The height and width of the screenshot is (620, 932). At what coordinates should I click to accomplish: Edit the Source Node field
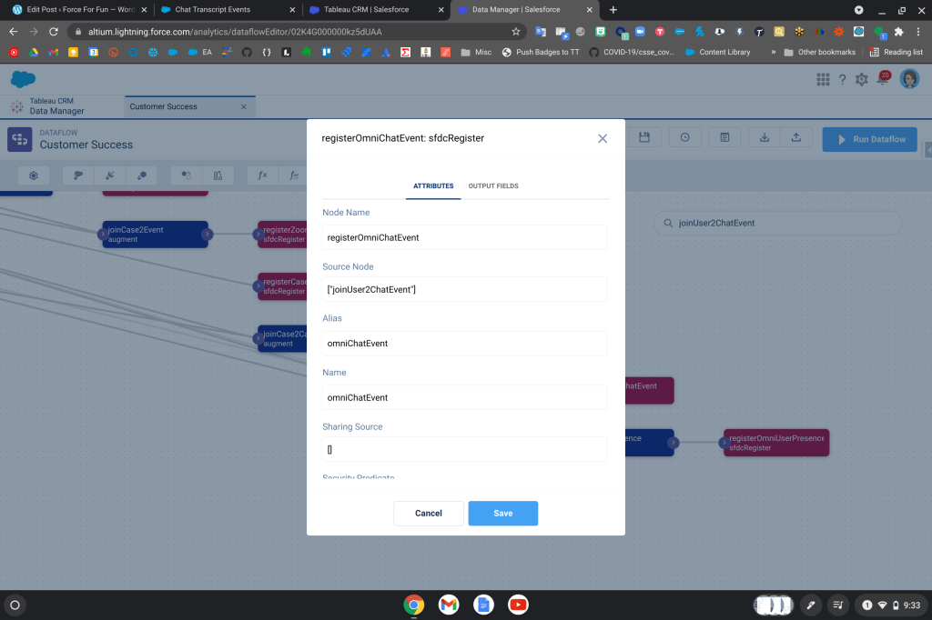(464, 289)
